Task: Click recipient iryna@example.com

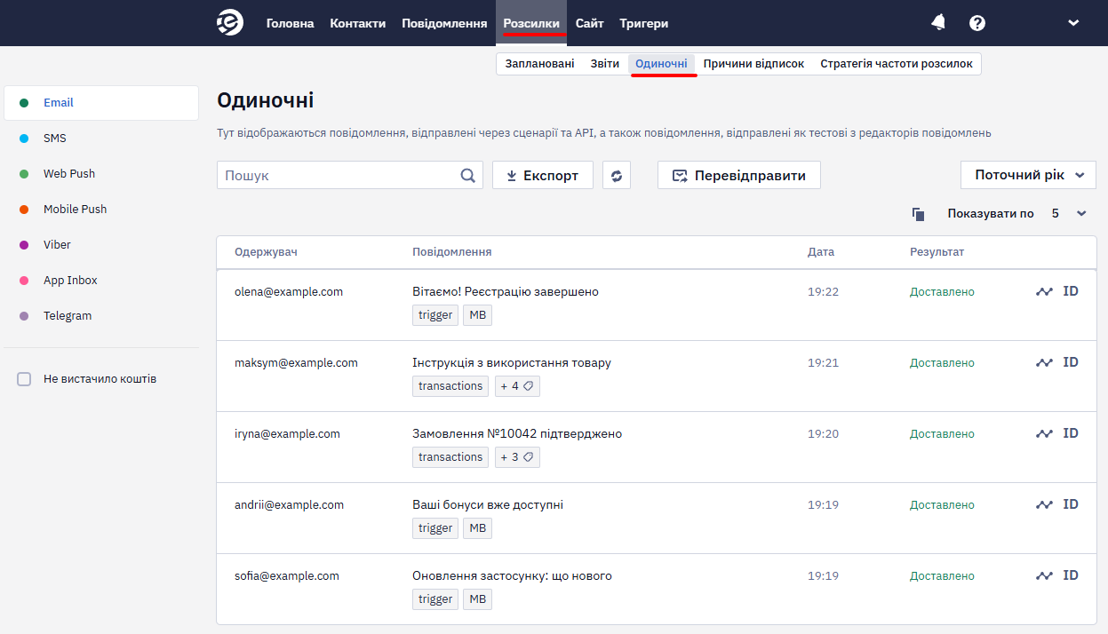Action: [287, 433]
